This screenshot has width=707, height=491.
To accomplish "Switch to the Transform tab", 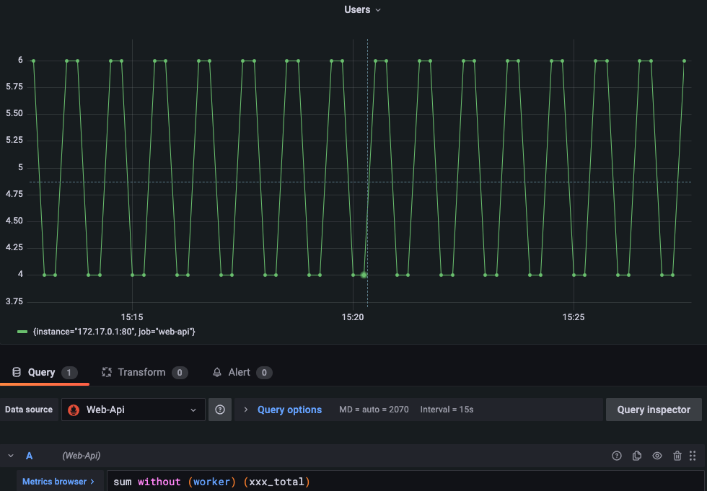I will (x=144, y=372).
